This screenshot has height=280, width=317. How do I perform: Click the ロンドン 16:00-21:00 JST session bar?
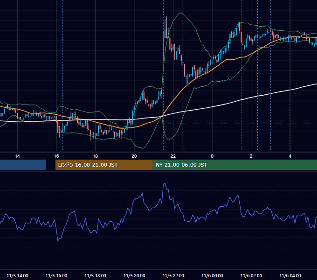(x=104, y=165)
